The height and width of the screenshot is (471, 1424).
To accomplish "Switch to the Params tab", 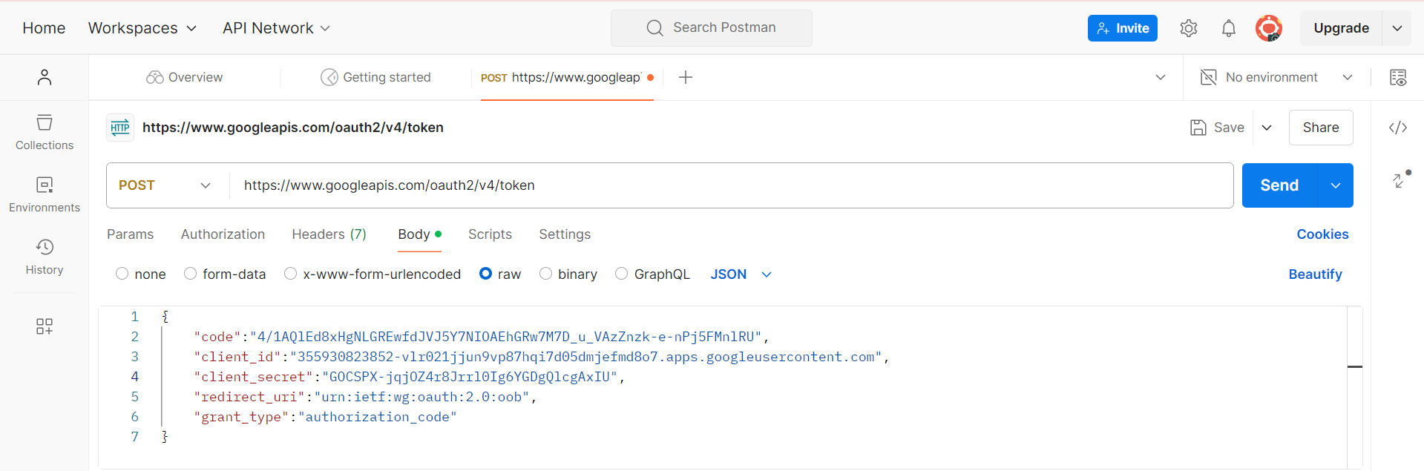I will pos(131,234).
